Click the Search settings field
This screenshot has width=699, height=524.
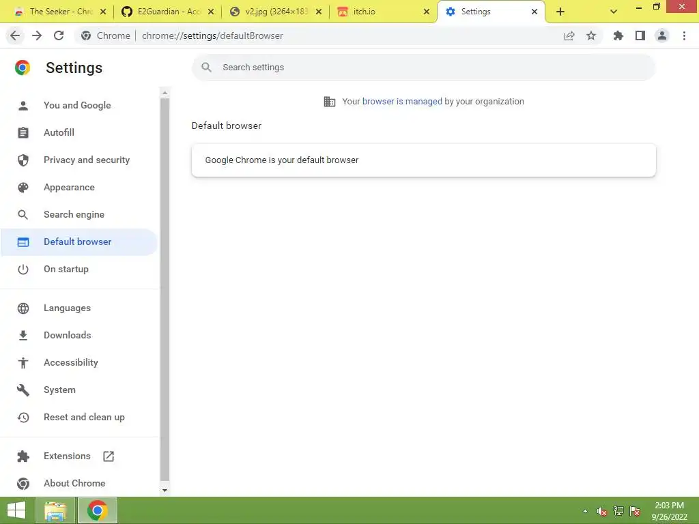tap(423, 68)
